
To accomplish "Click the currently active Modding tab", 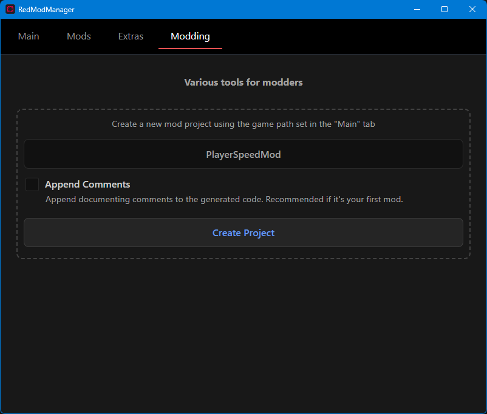I will tap(190, 36).
